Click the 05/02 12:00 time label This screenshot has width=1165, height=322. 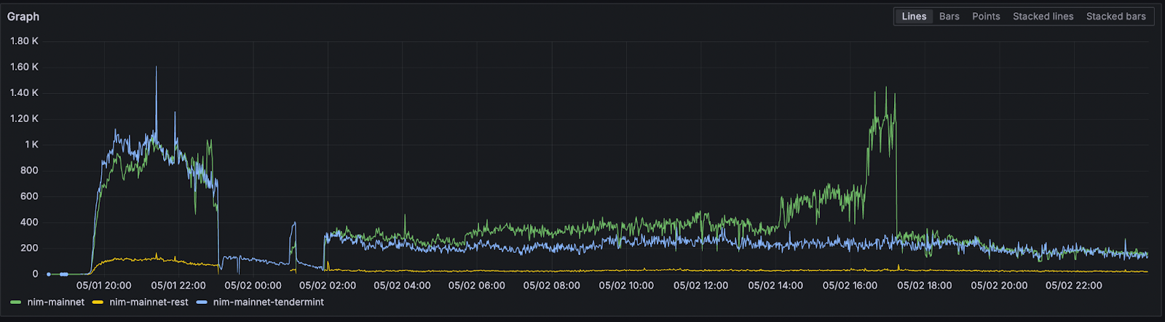point(701,286)
